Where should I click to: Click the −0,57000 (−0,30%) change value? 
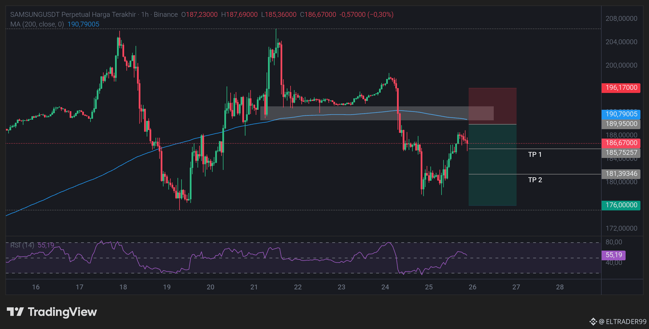pos(366,15)
